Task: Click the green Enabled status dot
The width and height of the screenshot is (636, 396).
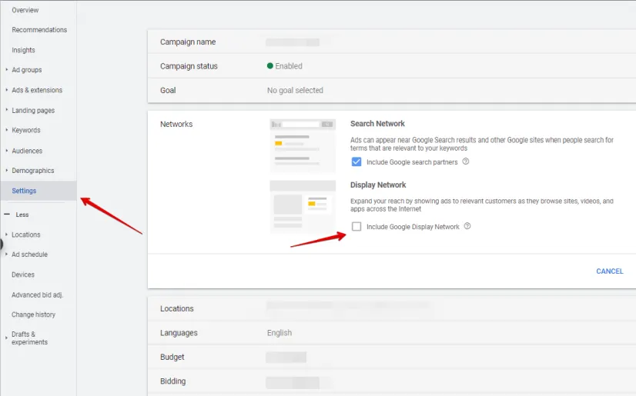Action: pos(269,65)
